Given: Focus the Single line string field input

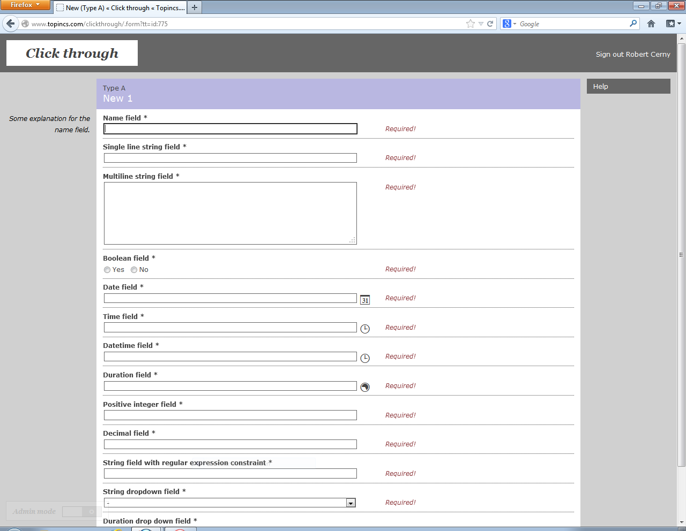Looking at the screenshot, I should 230,158.
